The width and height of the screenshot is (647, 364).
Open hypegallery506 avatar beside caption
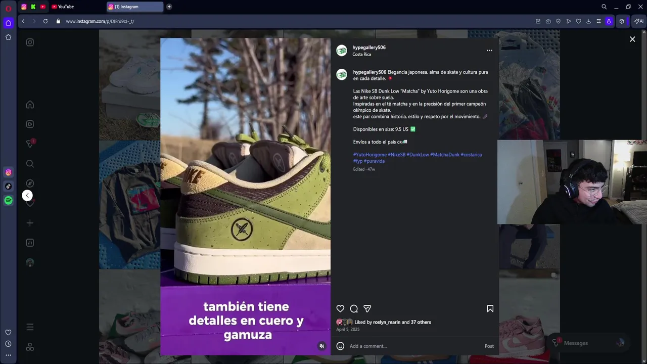(x=342, y=75)
